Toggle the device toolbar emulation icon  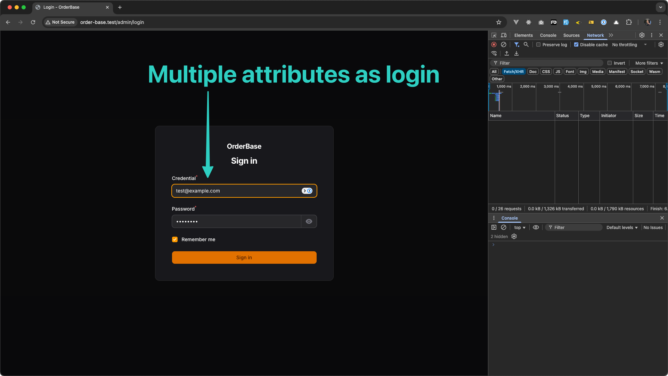pos(504,35)
